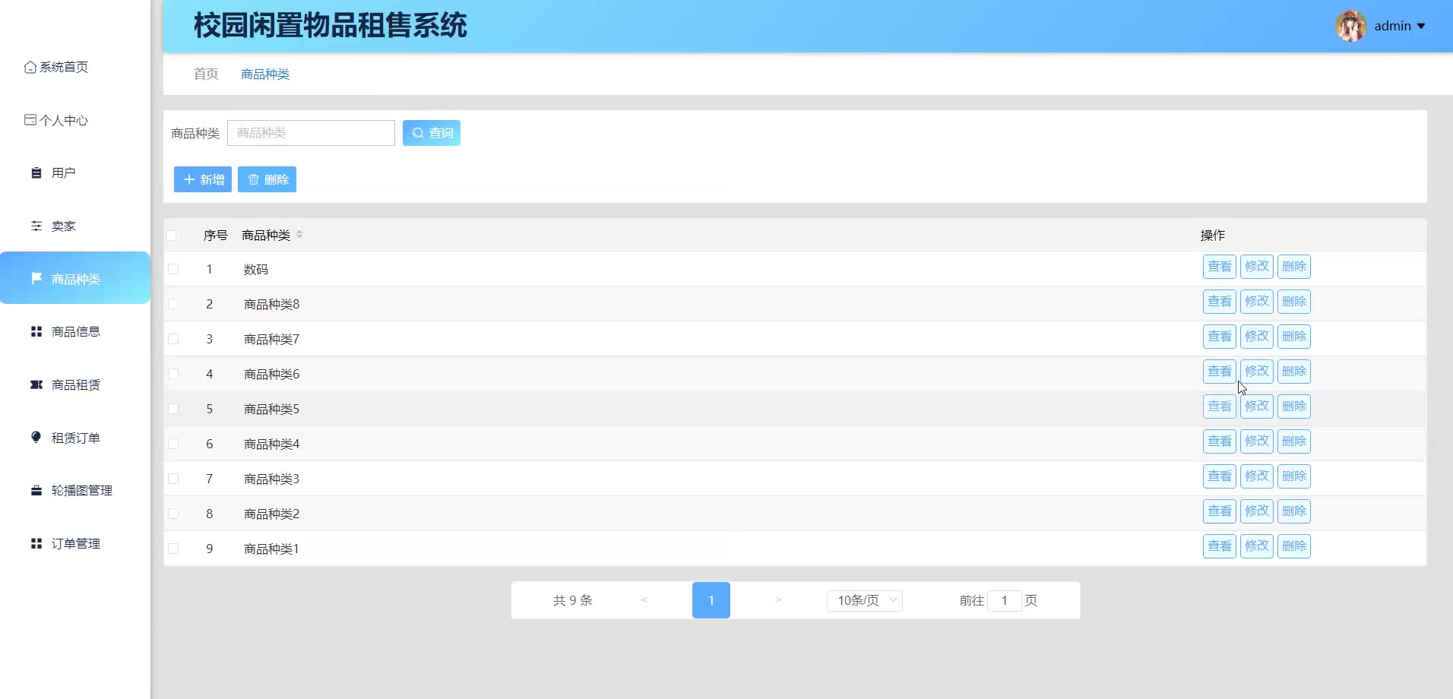
Task: Click the card icon beside 个人中心
Action: pyautogui.click(x=30, y=120)
